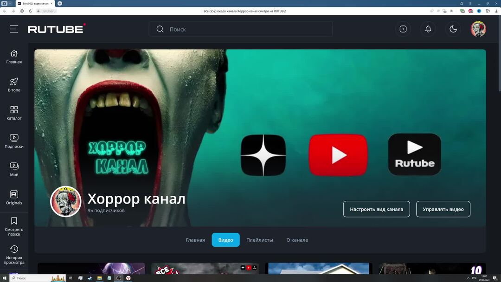Click the YouTube logo on banner
The height and width of the screenshot is (282, 501).
(338, 155)
